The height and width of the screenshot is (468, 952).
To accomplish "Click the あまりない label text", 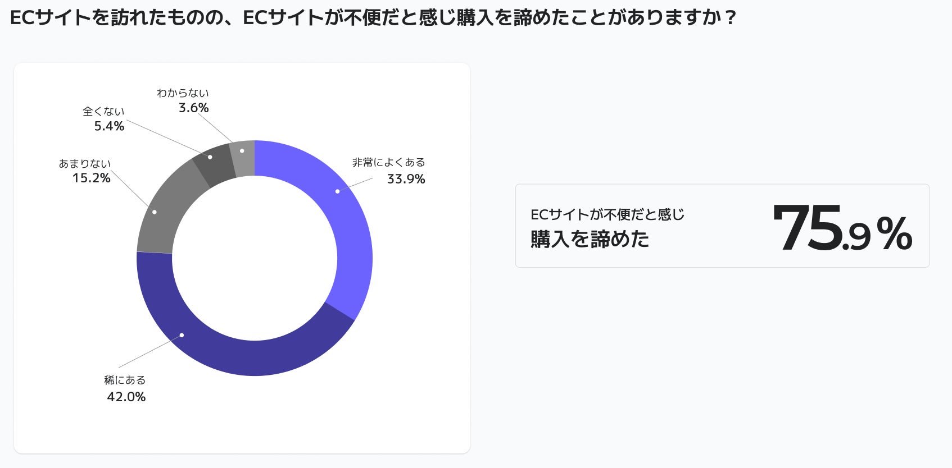I will coord(85,163).
